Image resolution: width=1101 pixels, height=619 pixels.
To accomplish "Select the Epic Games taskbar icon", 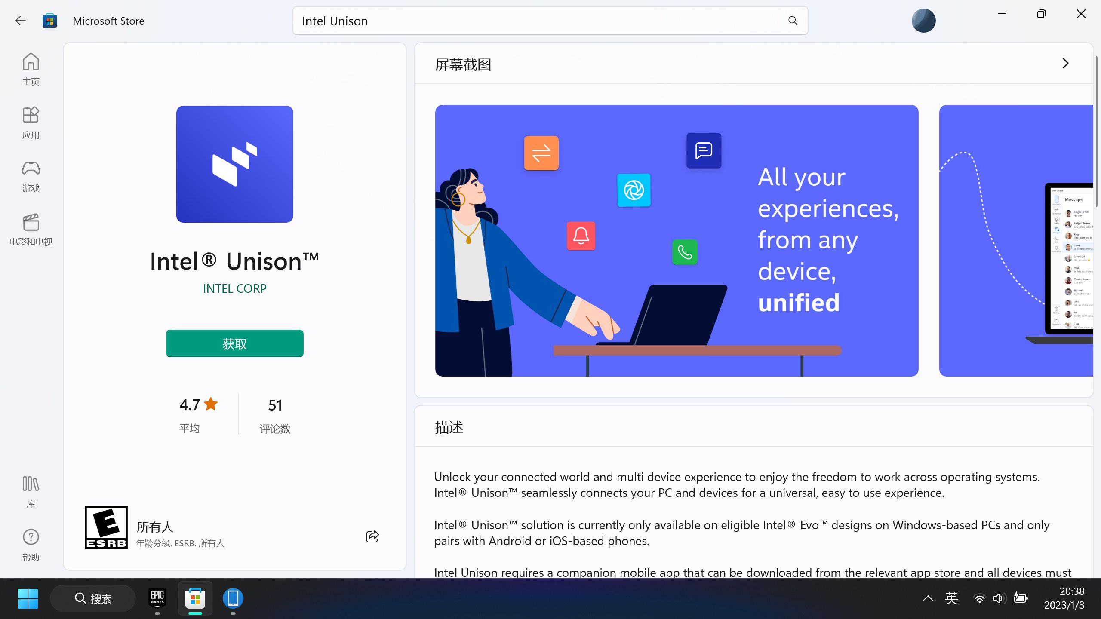I will [x=157, y=598].
